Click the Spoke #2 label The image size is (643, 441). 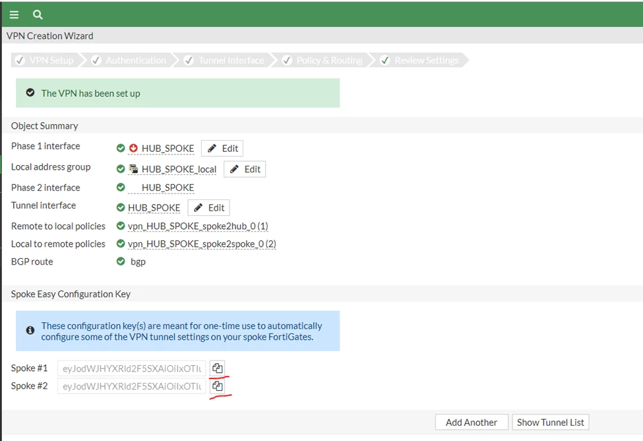29,386
